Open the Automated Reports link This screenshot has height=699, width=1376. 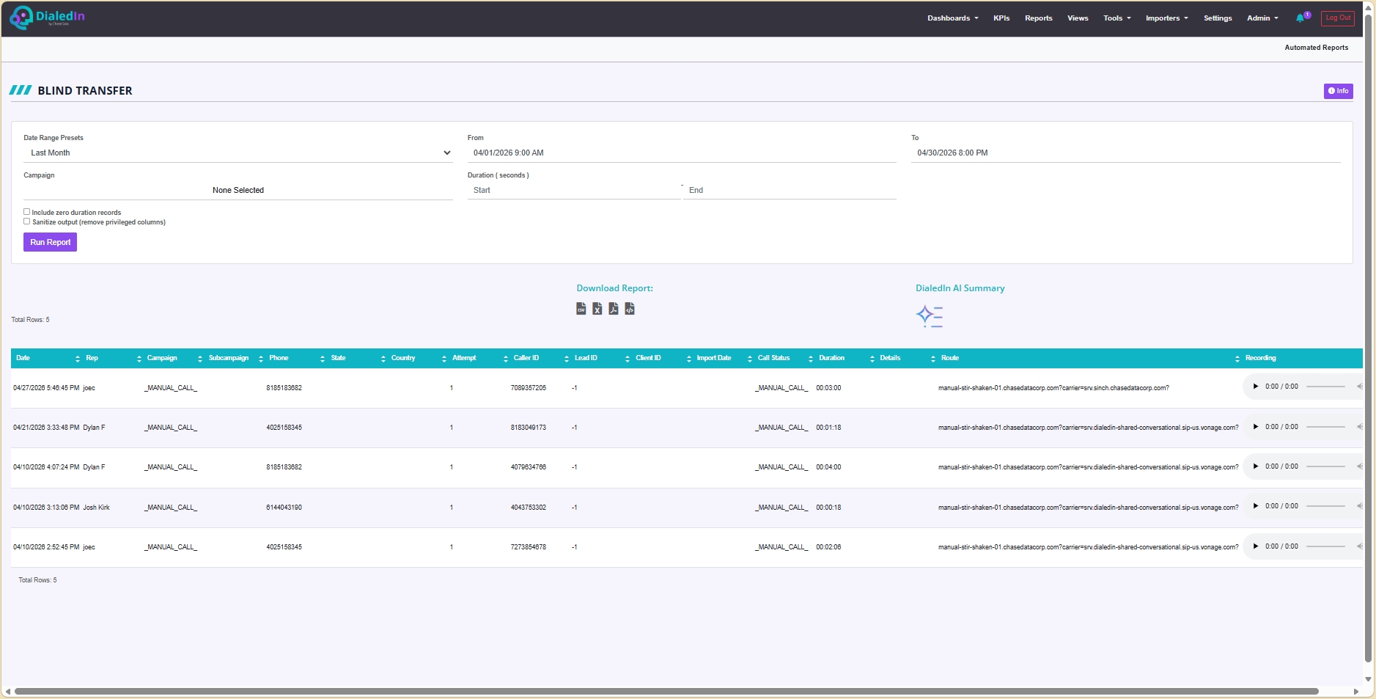pos(1316,48)
